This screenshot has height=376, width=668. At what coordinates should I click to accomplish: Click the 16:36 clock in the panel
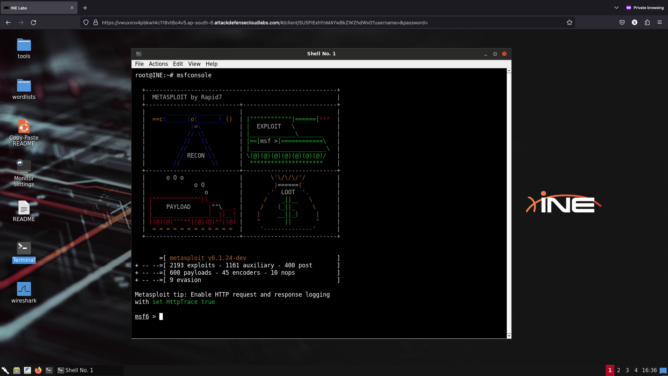point(649,370)
